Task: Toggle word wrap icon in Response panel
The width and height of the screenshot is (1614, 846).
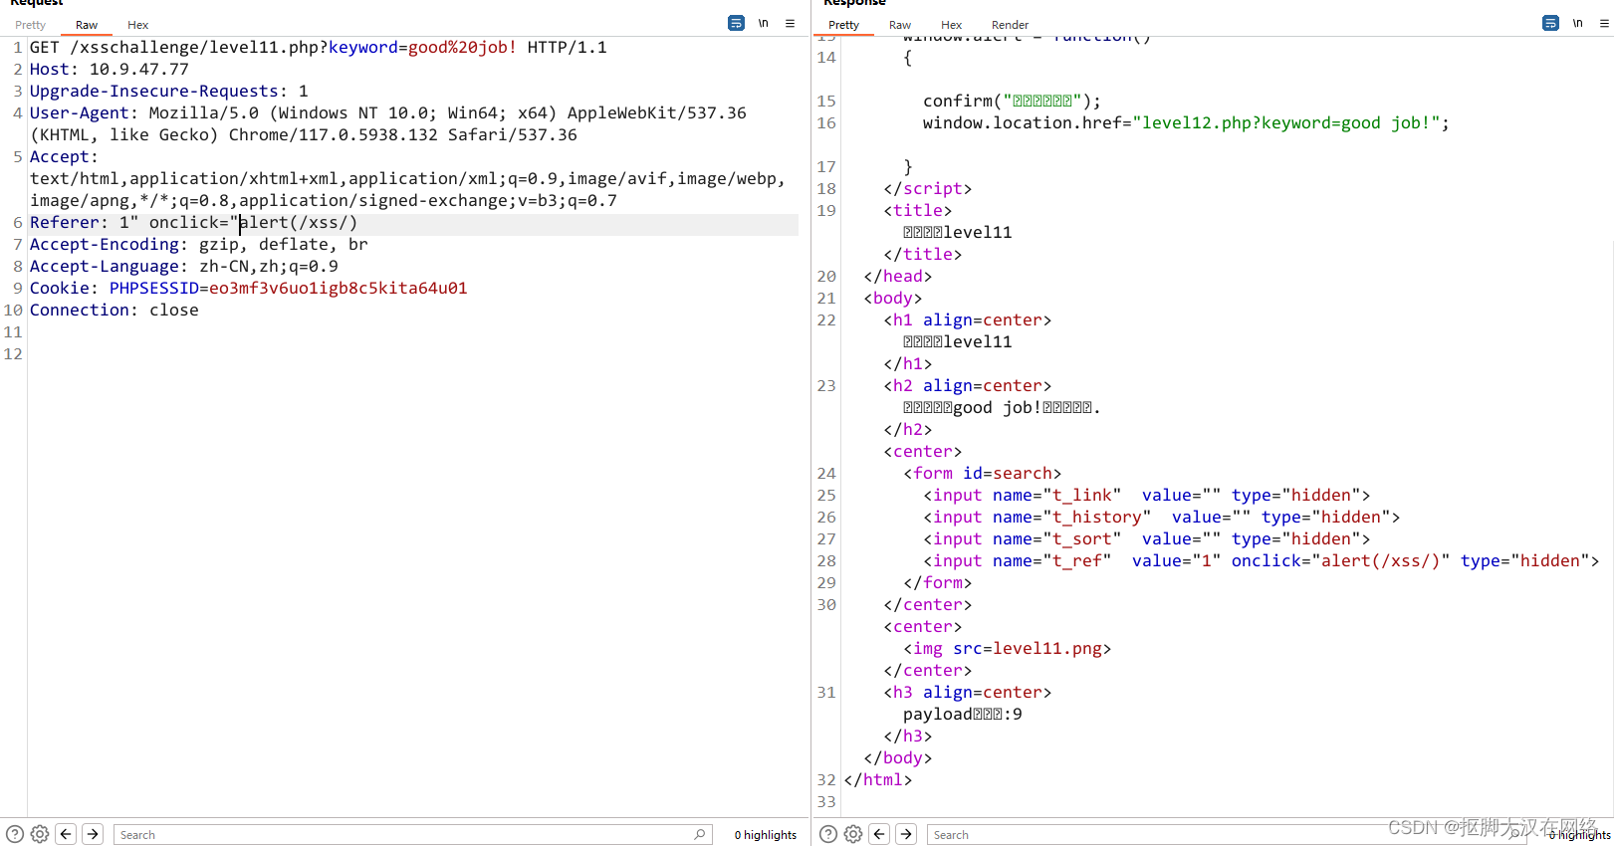Action: coord(1550,23)
